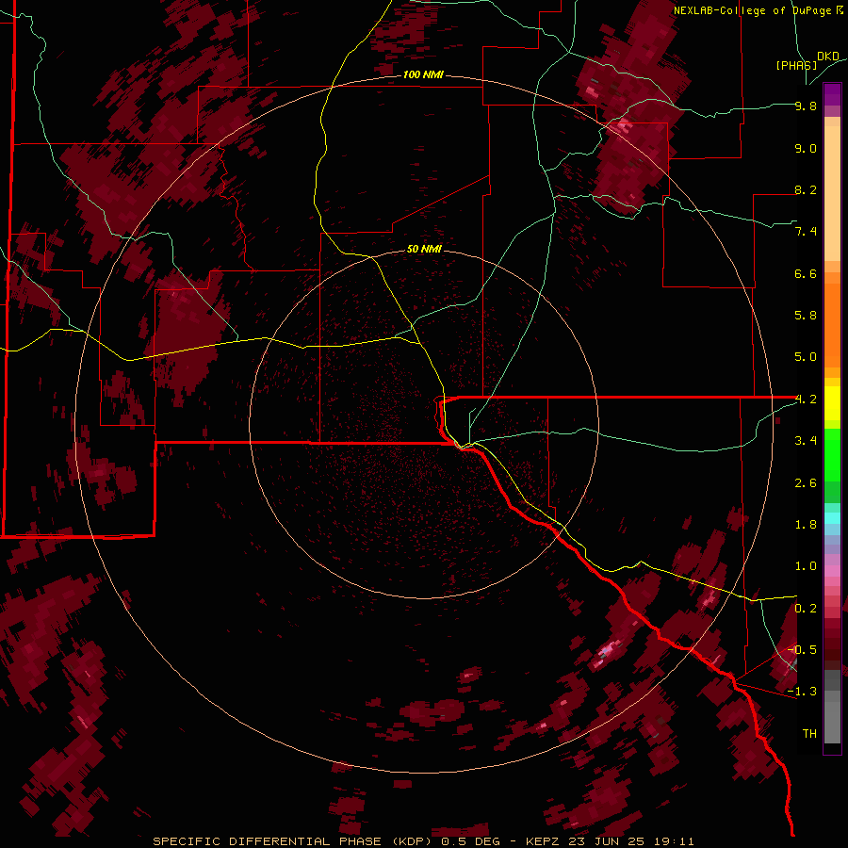Screen dimensions: 848x848
Task: Click the 1.0 scale value
Action: (x=806, y=566)
